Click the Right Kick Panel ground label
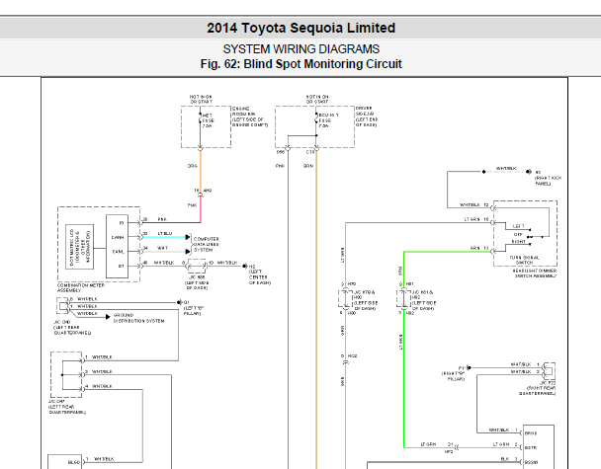This screenshot has width=601, height=469. click(x=548, y=178)
